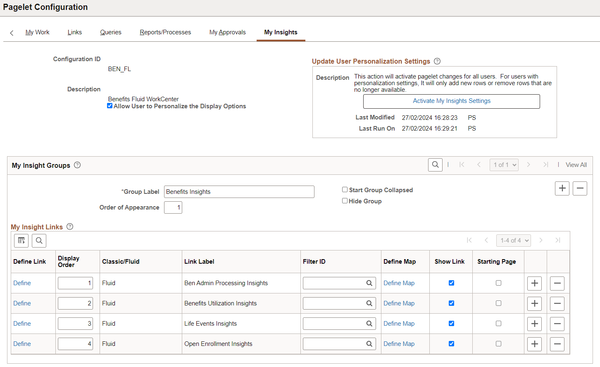Click help icon next to Update User Personalization Settings
Screen dimensions: 600x367
(x=437, y=61)
